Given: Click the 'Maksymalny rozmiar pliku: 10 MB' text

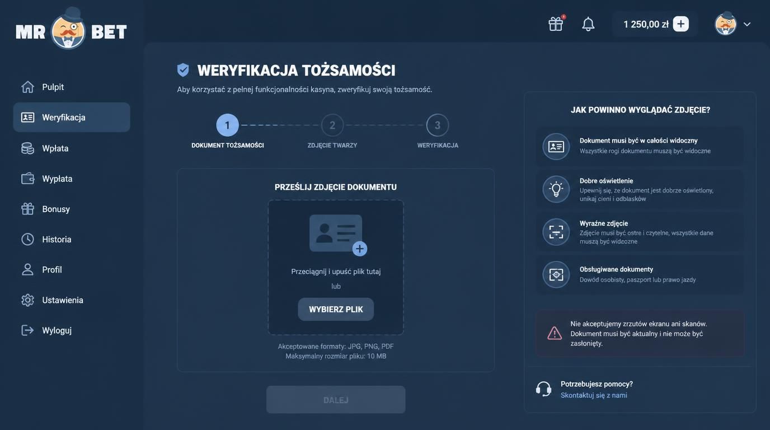Looking at the screenshot, I should (336, 356).
